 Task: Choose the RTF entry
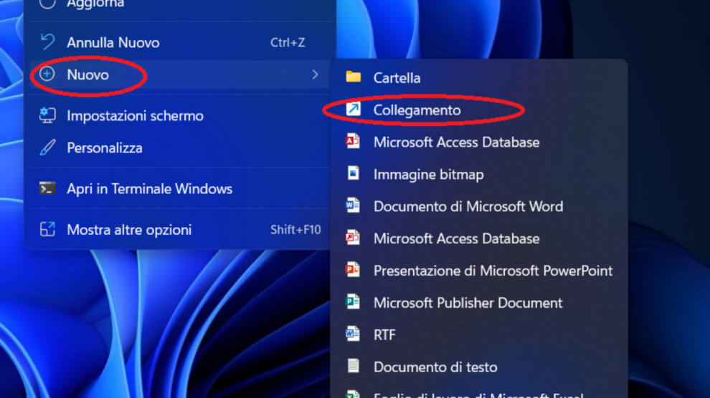tap(384, 335)
